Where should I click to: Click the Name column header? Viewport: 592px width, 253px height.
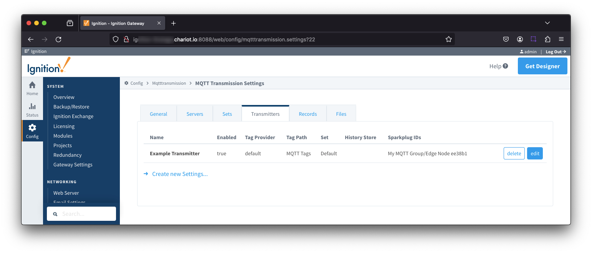pos(157,137)
